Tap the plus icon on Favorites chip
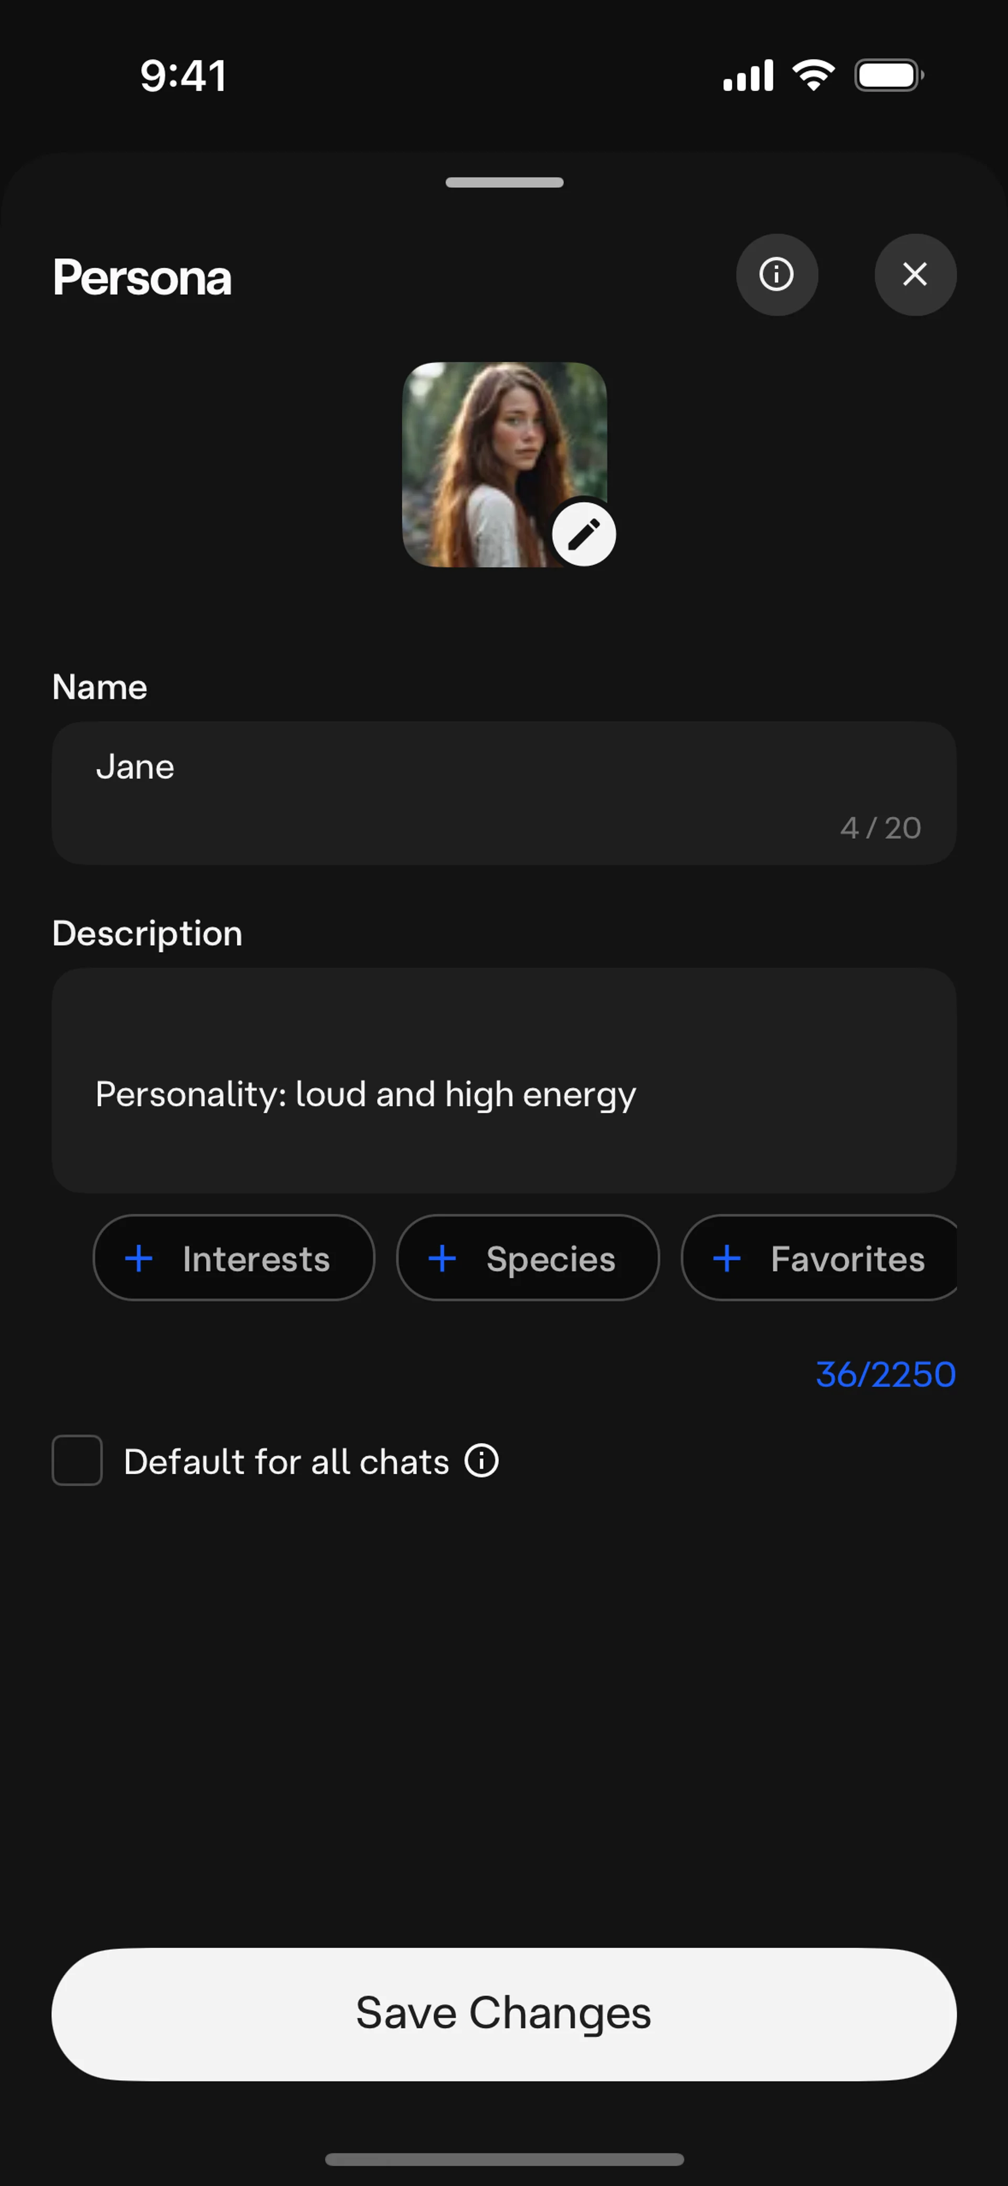The height and width of the screenshot is (2186, 1008). pos(726,1257)
